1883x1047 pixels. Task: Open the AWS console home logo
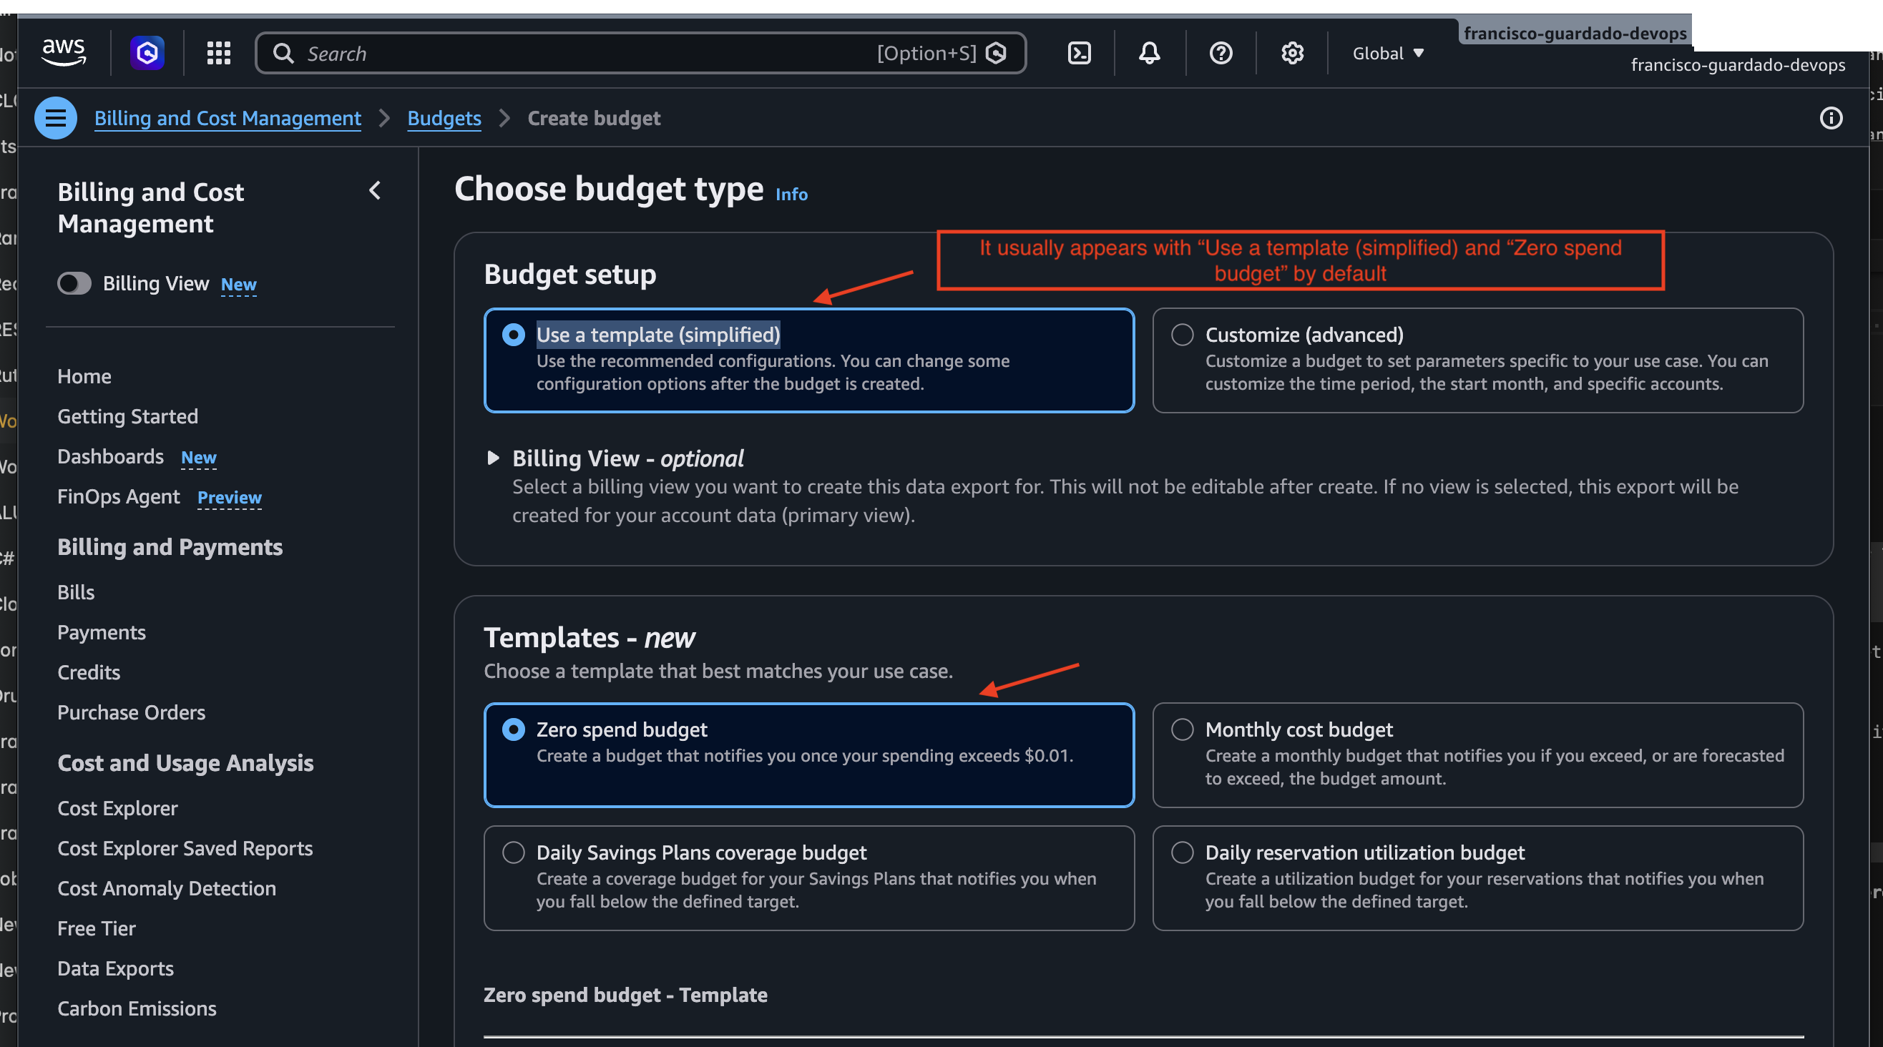64,53
